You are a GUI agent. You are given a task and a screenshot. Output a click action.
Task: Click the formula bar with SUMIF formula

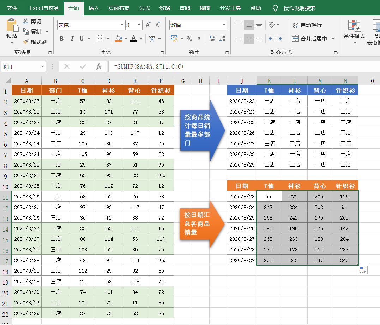pos(244,66)
